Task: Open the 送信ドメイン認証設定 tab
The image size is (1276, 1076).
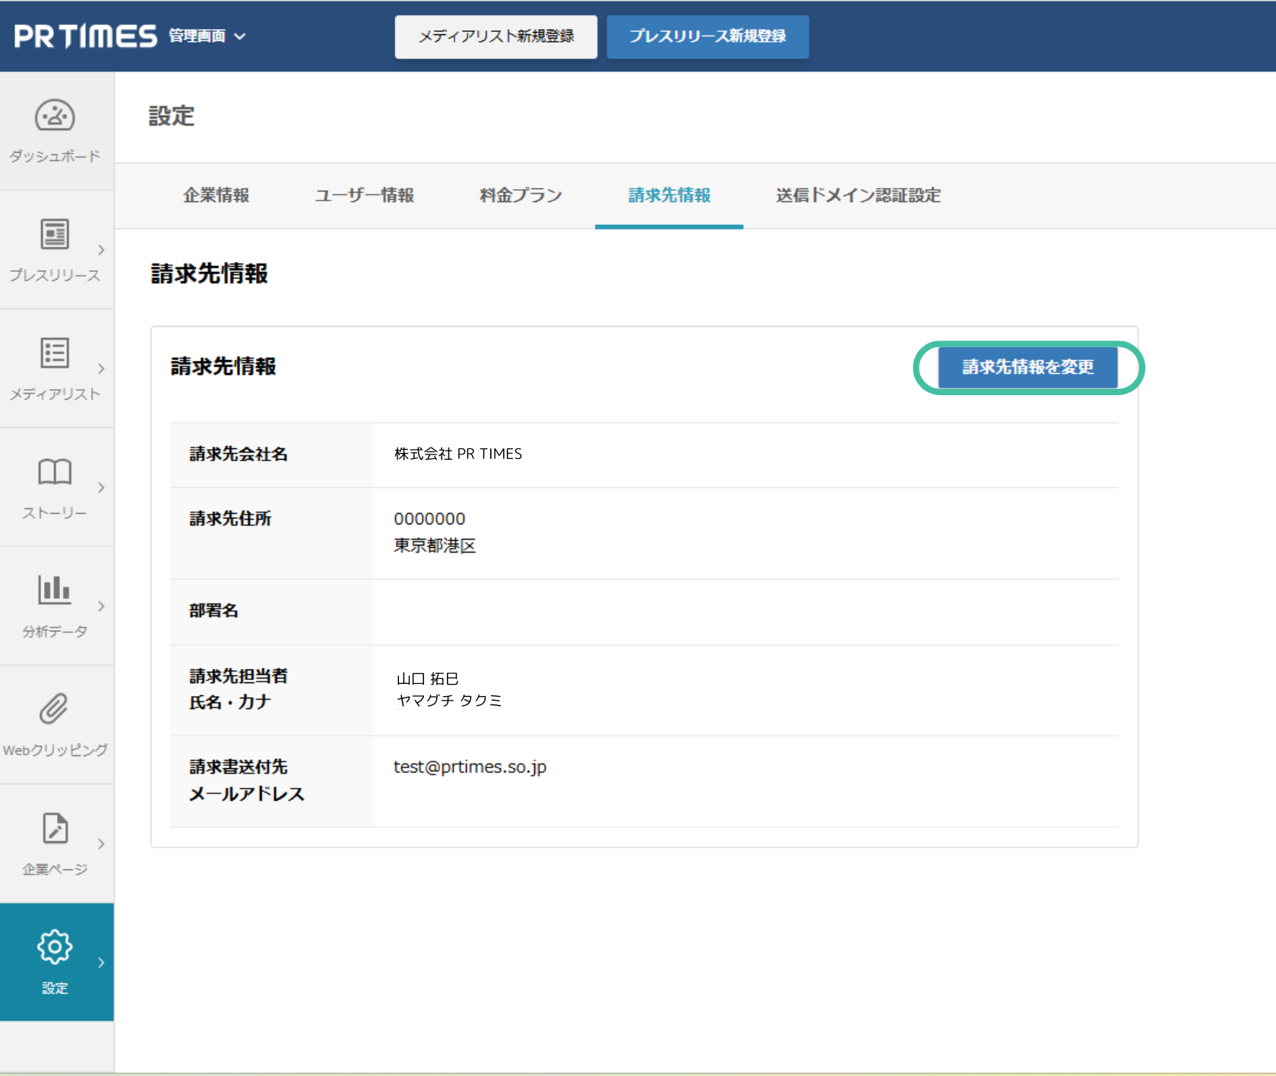Action: pos(857,195)
